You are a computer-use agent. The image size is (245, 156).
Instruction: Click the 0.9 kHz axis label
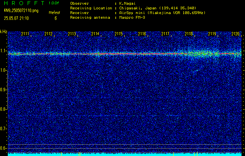point(3,90)
